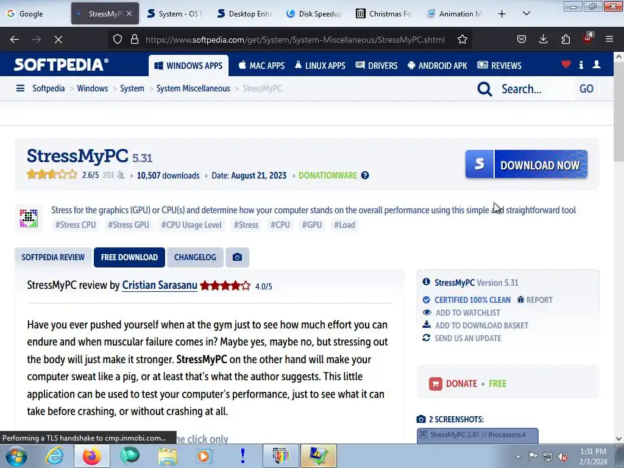Click the Firefox taskbar icon
This screenshot has width=624, height=468.
pos(92,456)
